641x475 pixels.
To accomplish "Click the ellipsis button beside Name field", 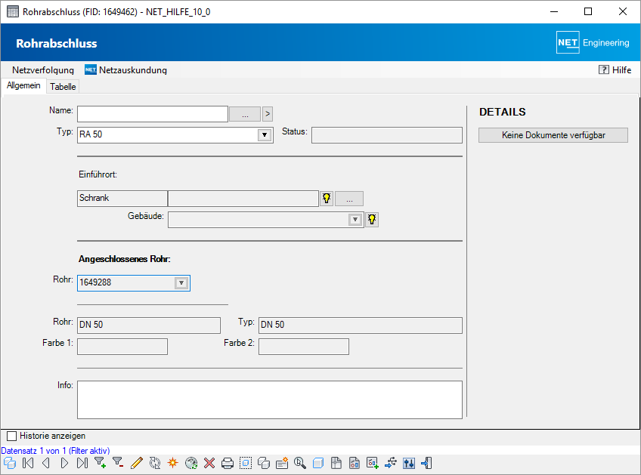I will (245, 114).
